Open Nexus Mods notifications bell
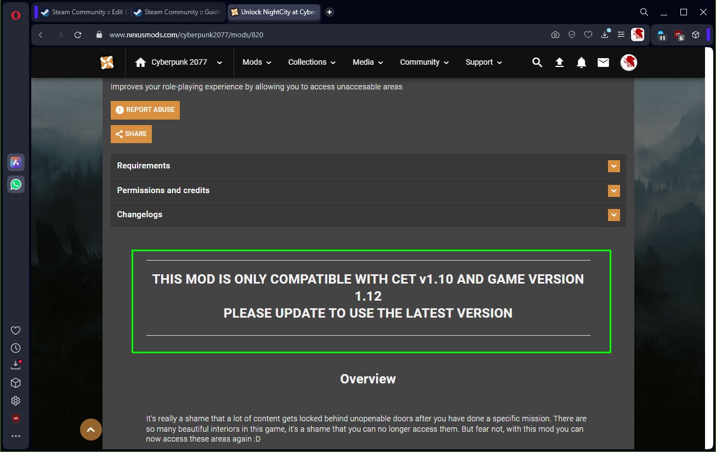Image resolution: width=716 pixels, height=452 pixels. pyautogui.click(x=582, y=63)
